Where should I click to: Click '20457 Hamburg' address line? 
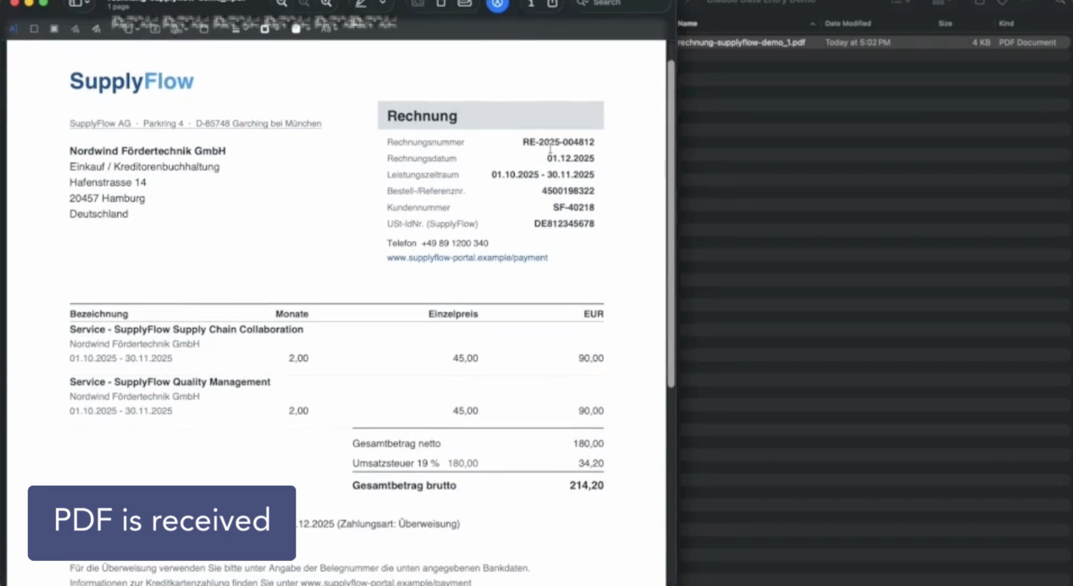pos(107,198)
